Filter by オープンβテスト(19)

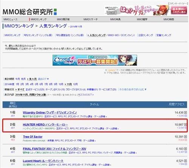pos(55,90)
